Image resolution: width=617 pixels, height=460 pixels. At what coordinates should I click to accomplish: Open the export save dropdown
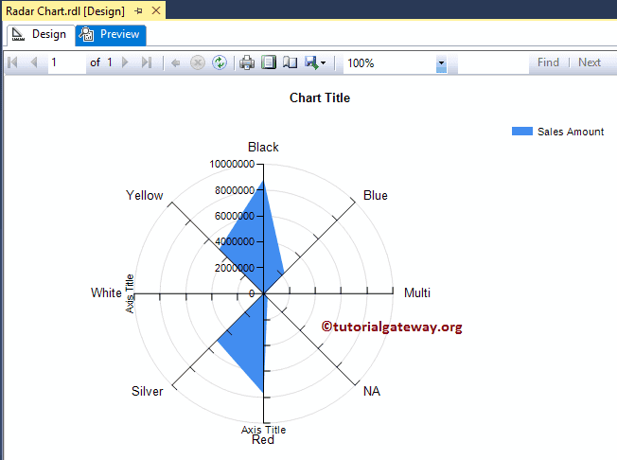(x=315, y=62)
